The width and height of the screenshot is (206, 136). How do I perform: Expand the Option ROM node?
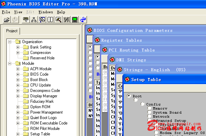tap(18, 107)
